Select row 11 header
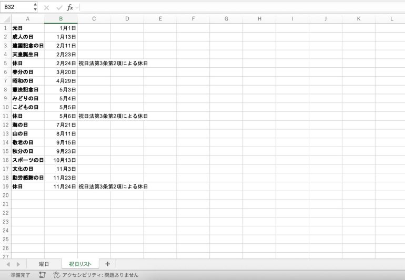The width and height of the screenshot is (405, 280). coord(5,116)
